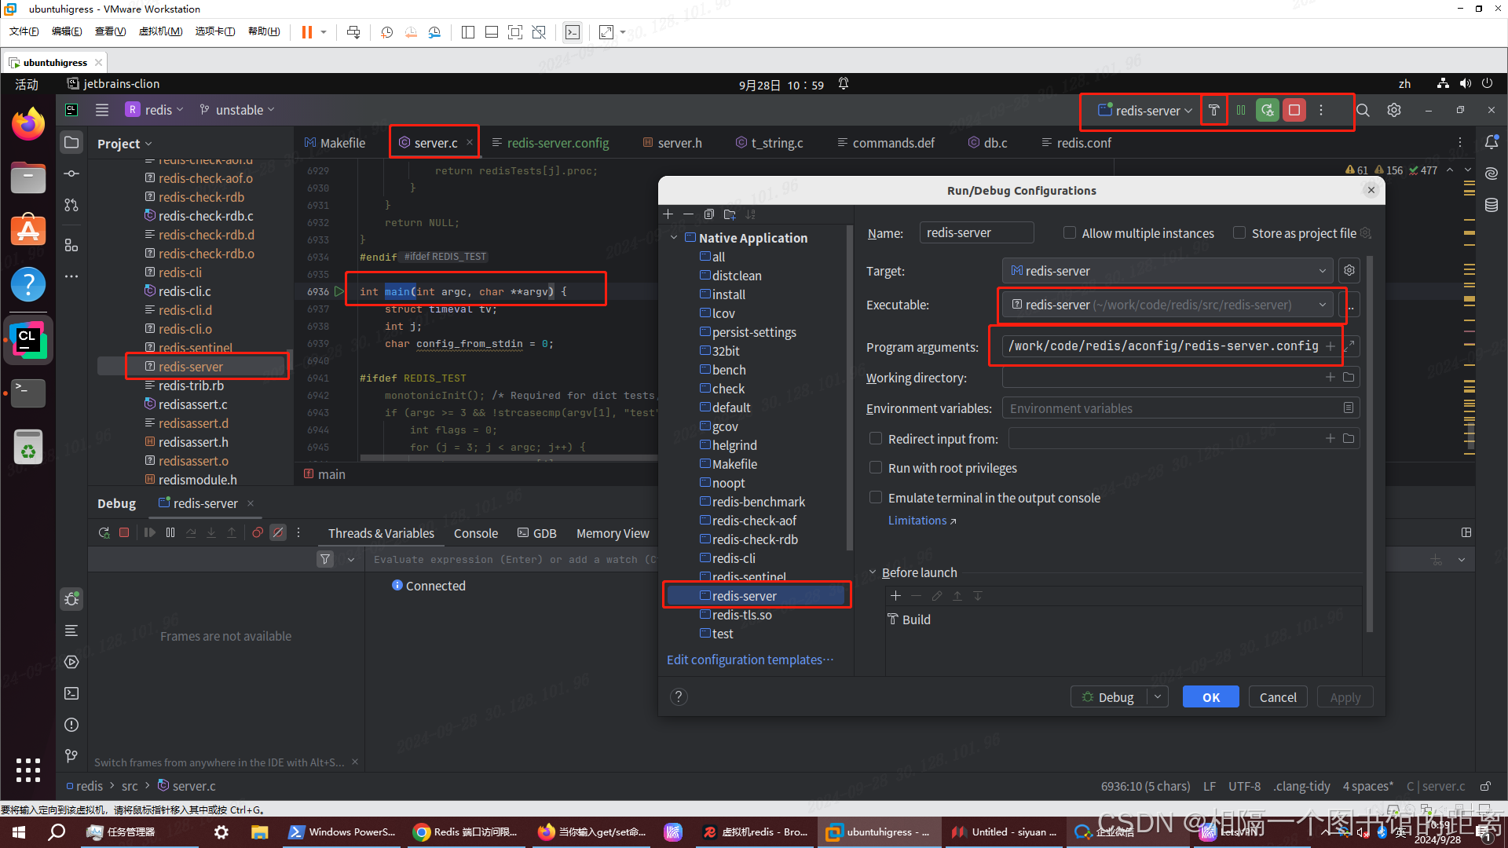Enable Allow multiple instances checkbox
This screenshot has height=848, width=1508.
(x=1070, y=233)
